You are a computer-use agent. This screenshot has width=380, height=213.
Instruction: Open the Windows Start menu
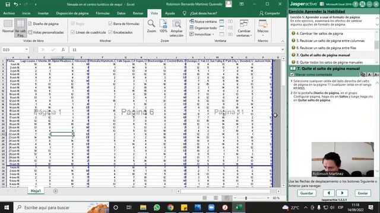pos(7,208)
